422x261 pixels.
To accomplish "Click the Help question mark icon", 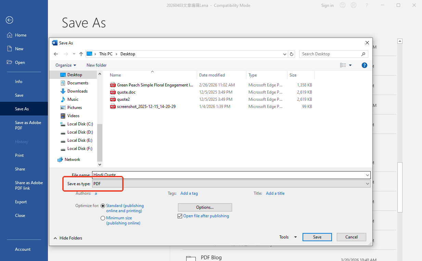I will point(364,65).
